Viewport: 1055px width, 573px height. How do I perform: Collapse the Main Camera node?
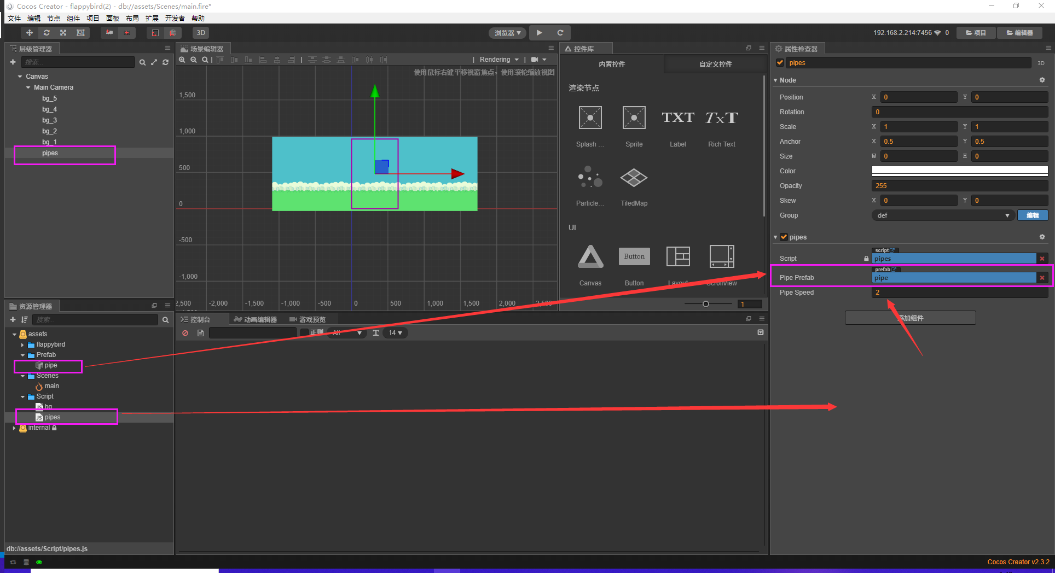coord(28,87)
